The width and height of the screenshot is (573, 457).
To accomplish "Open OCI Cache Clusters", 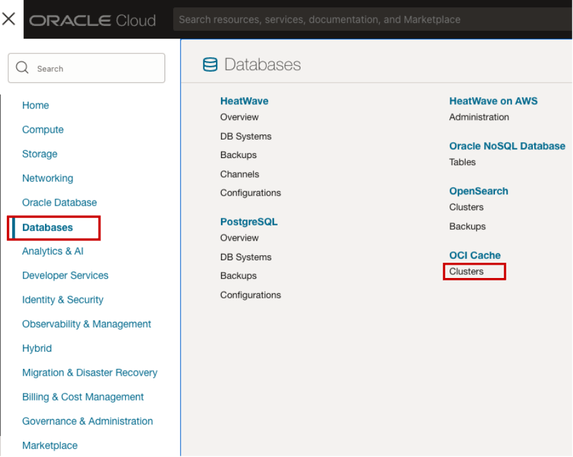I will (x=466, y=271).
